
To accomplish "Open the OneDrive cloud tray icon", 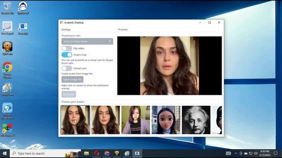I will coord(246,153).
